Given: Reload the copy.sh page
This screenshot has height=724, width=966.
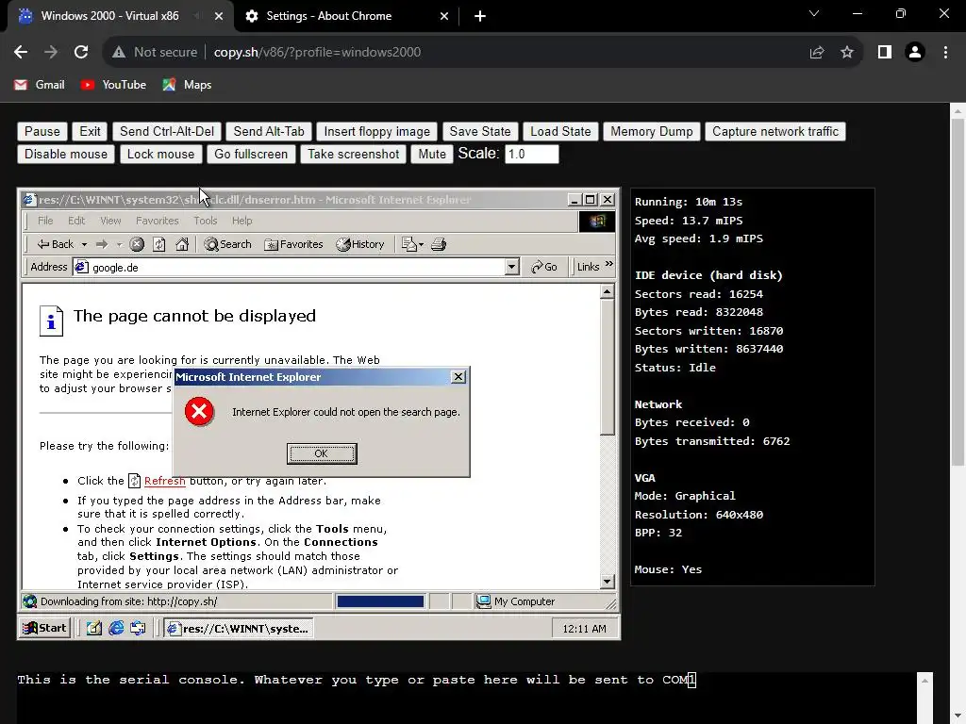Looking at the screenshot, I should (x=81, y=53).
